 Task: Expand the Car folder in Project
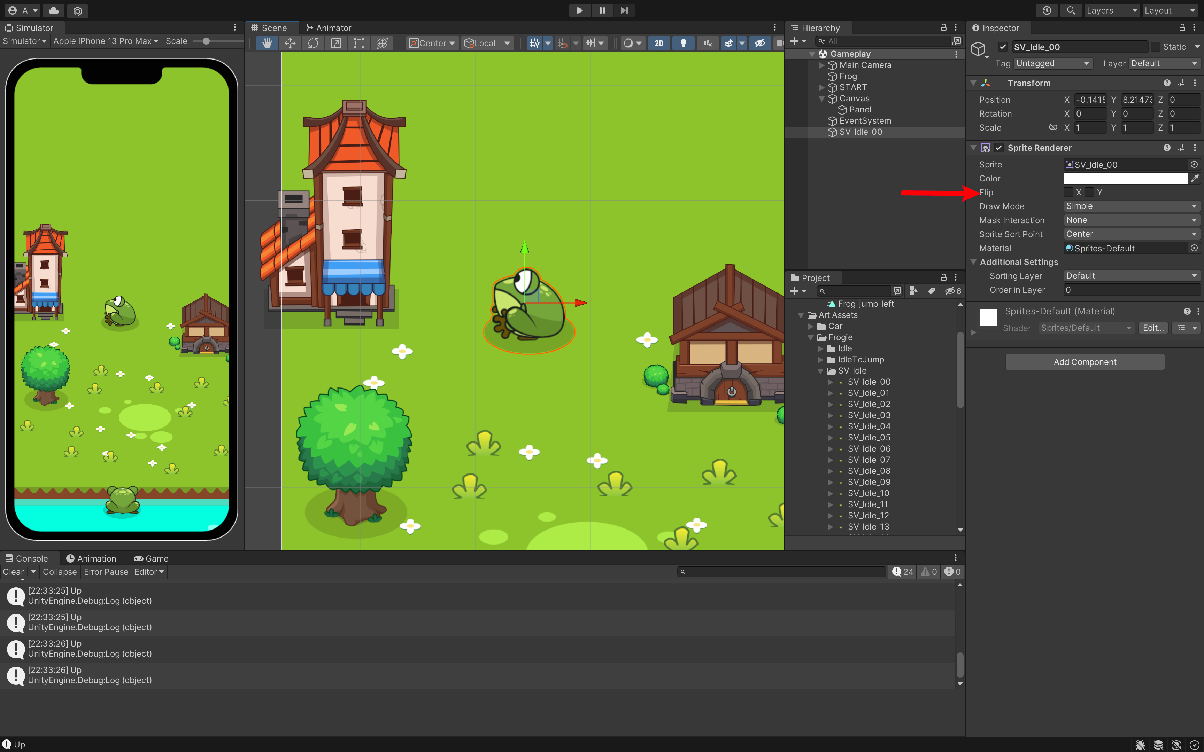pos(811,326)
